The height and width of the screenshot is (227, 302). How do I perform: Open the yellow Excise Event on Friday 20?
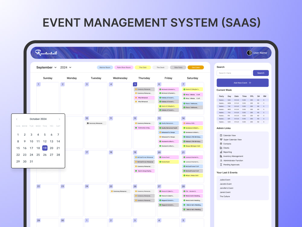click(169, 162)
